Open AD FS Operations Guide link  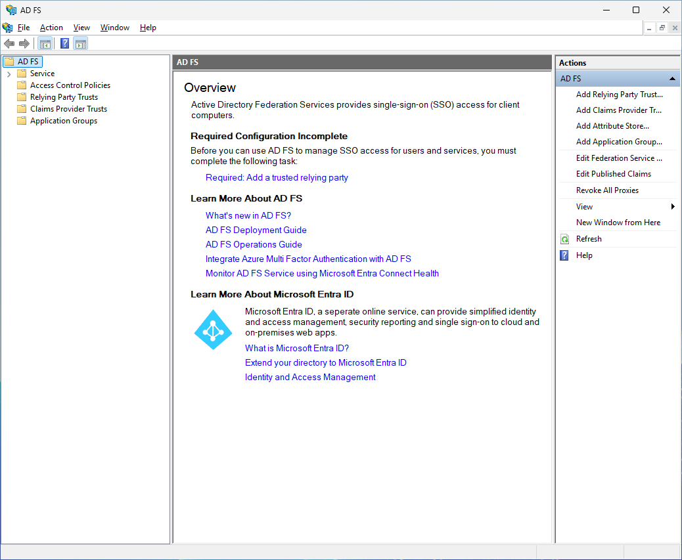click(x=254, y=244)
